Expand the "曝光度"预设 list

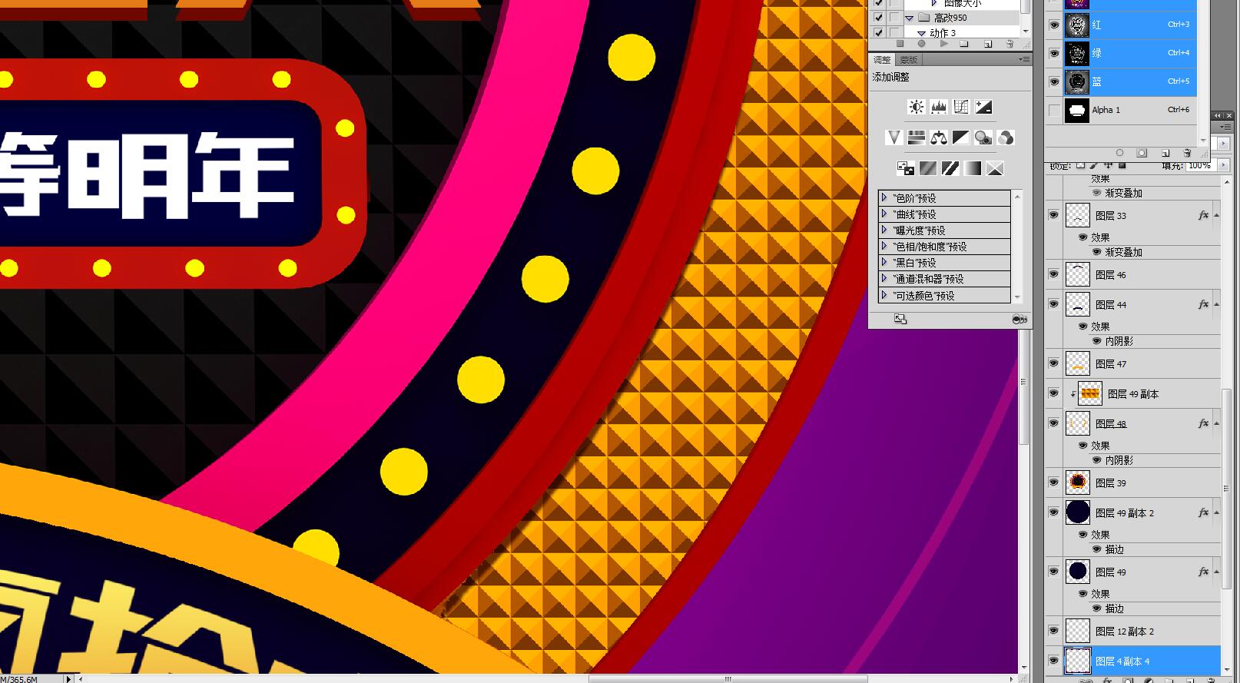pyautogui.click(x=884, y=230)
